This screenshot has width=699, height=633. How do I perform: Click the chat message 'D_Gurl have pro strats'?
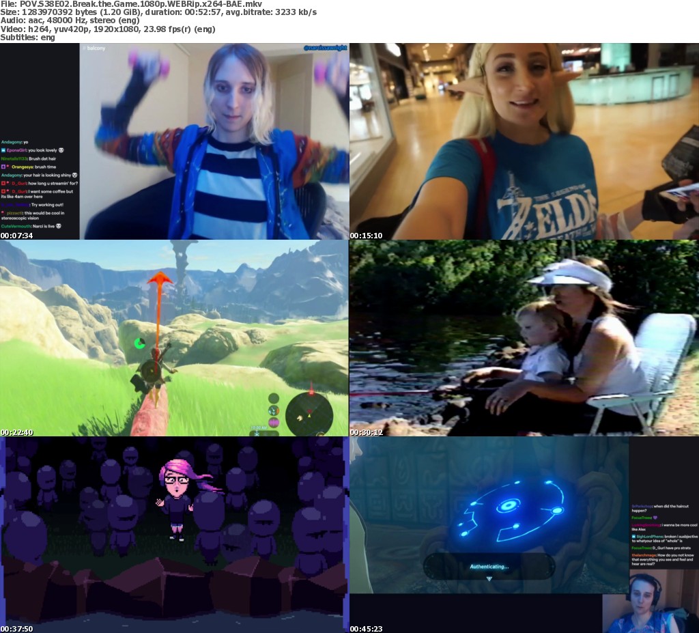click(x=661, y=548)
